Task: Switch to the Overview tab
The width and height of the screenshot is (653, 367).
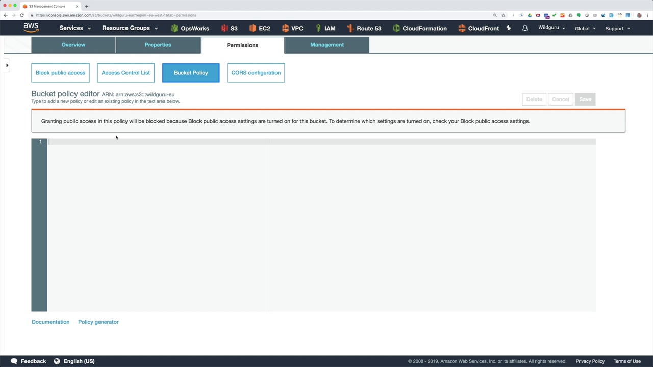Action: (73, 45)
